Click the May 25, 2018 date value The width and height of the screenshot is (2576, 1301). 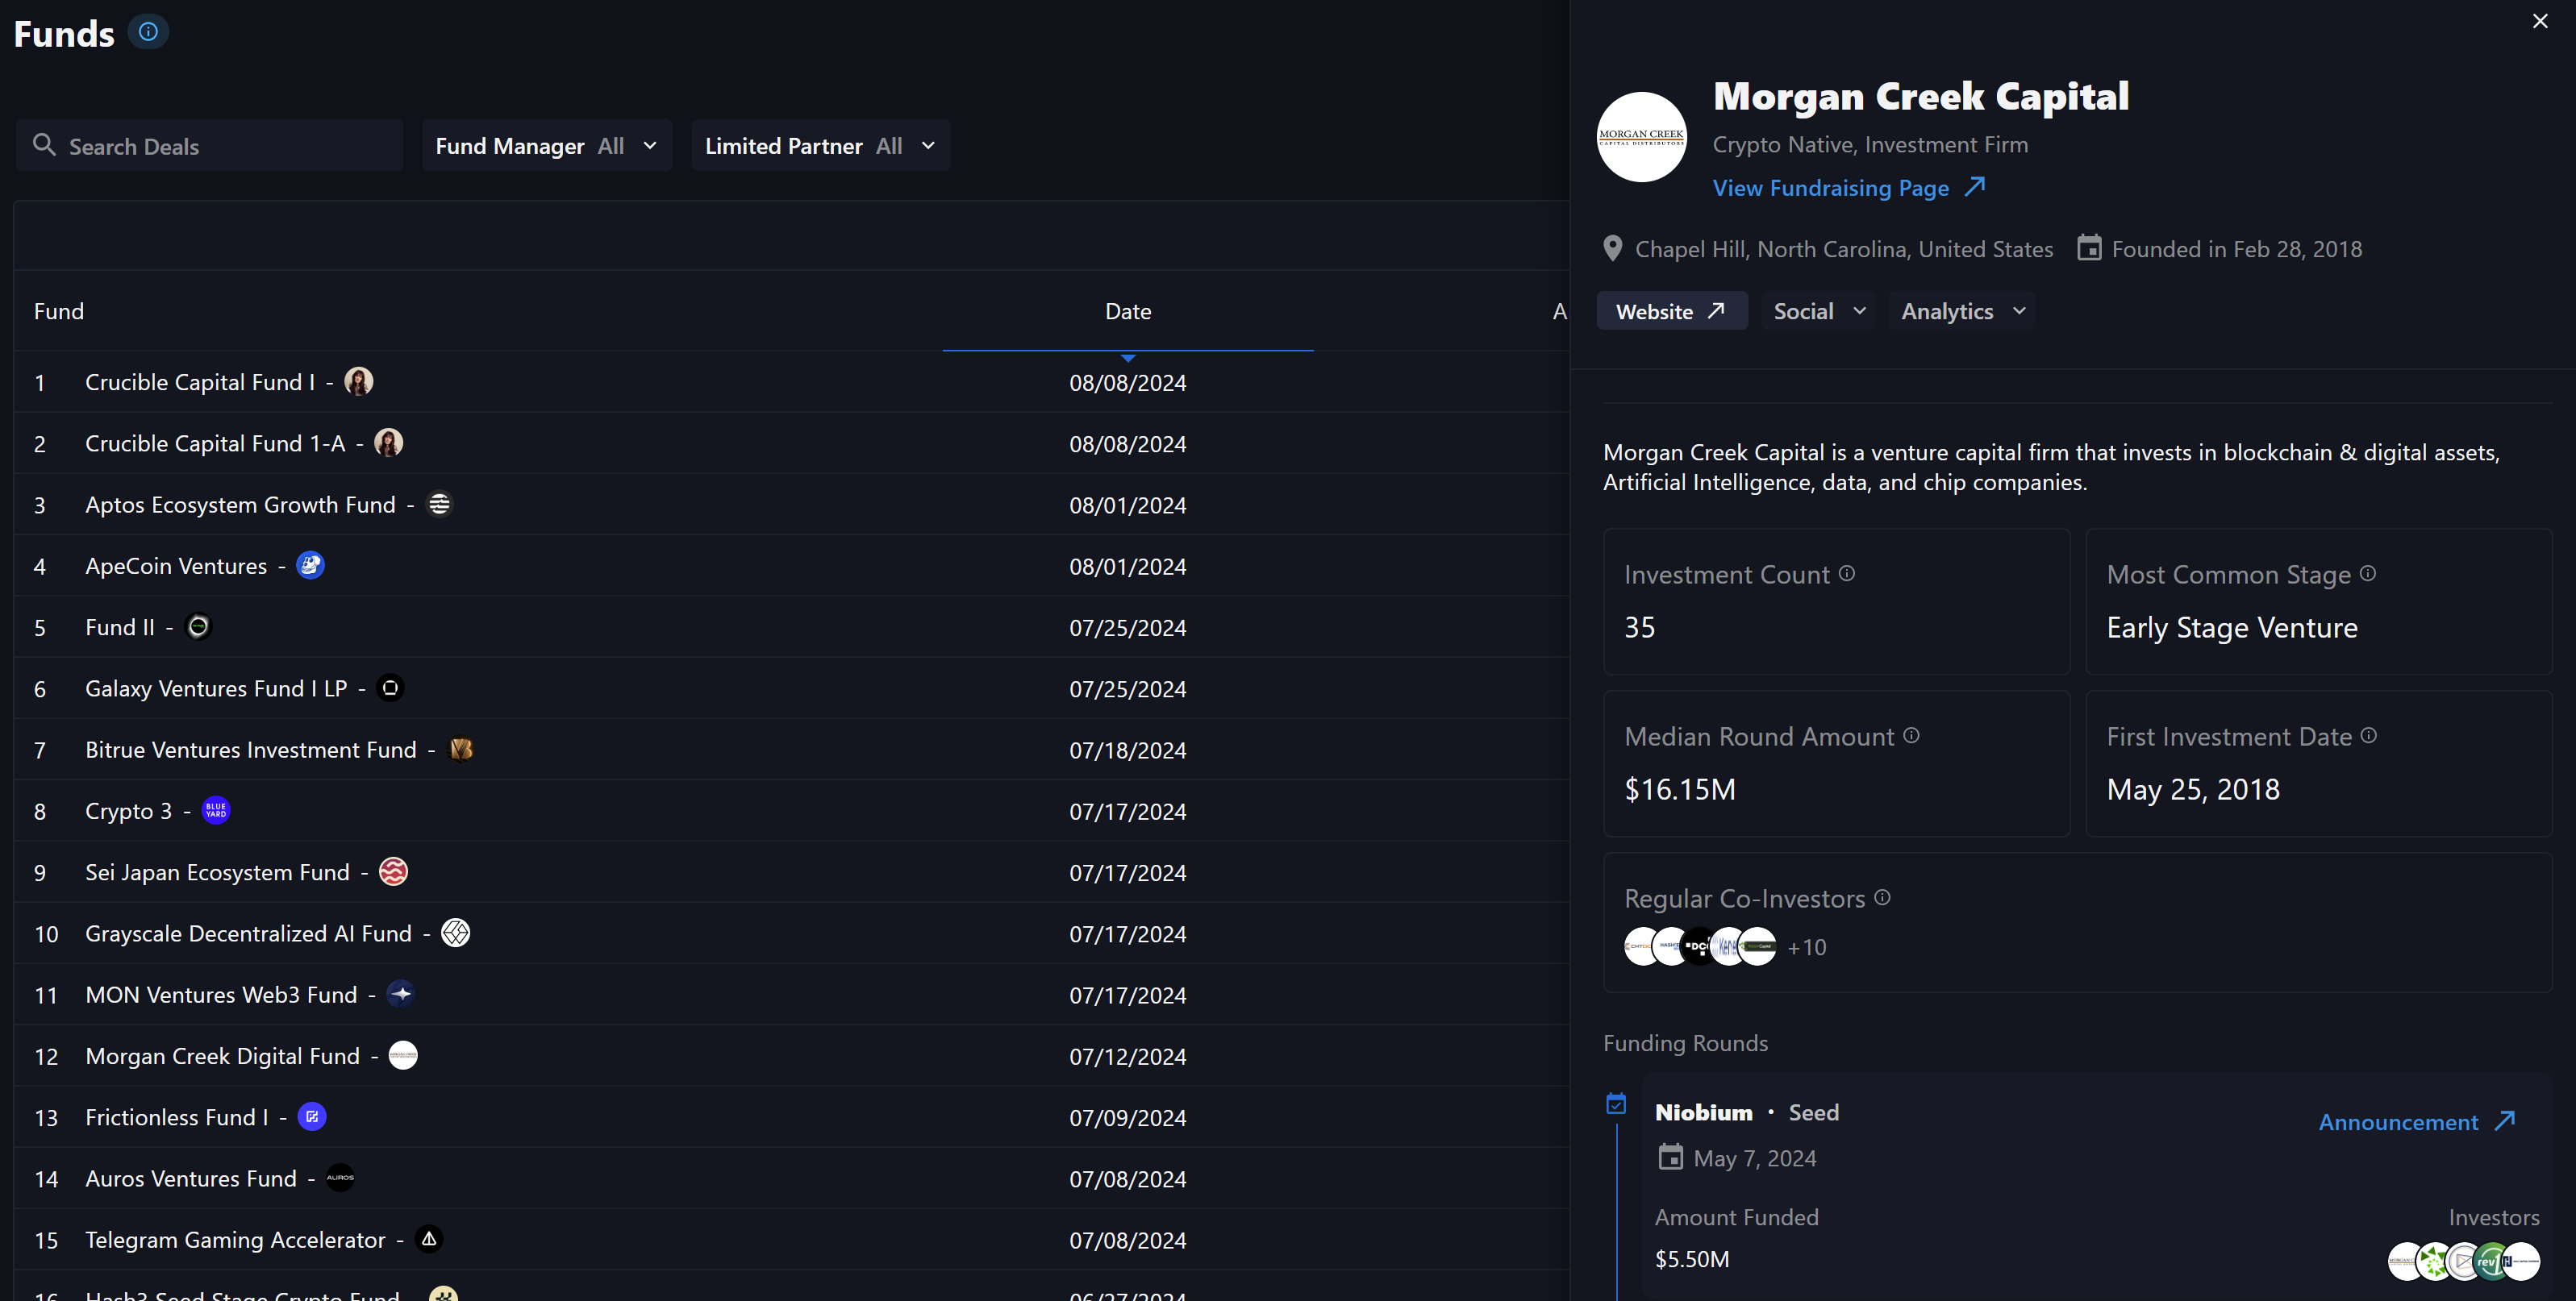click(2192, 789)
